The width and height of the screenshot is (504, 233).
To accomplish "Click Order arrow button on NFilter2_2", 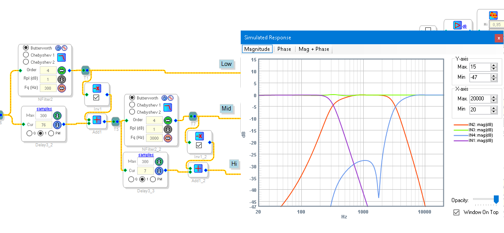I will [x=167, y=120].
